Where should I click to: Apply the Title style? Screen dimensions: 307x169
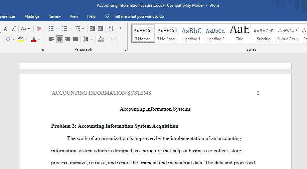[240, 33]
